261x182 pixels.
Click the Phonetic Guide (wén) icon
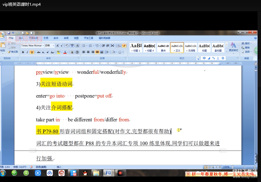point(72,45)
